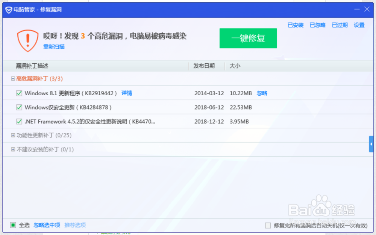Uncheck the .NET Framework 4.5.2 checkbox
This screenshot has height=235, width=376.
19,122
